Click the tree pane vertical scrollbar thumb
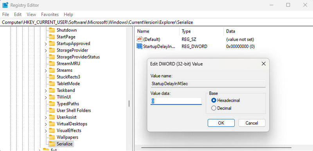 (x=129, y=104)
